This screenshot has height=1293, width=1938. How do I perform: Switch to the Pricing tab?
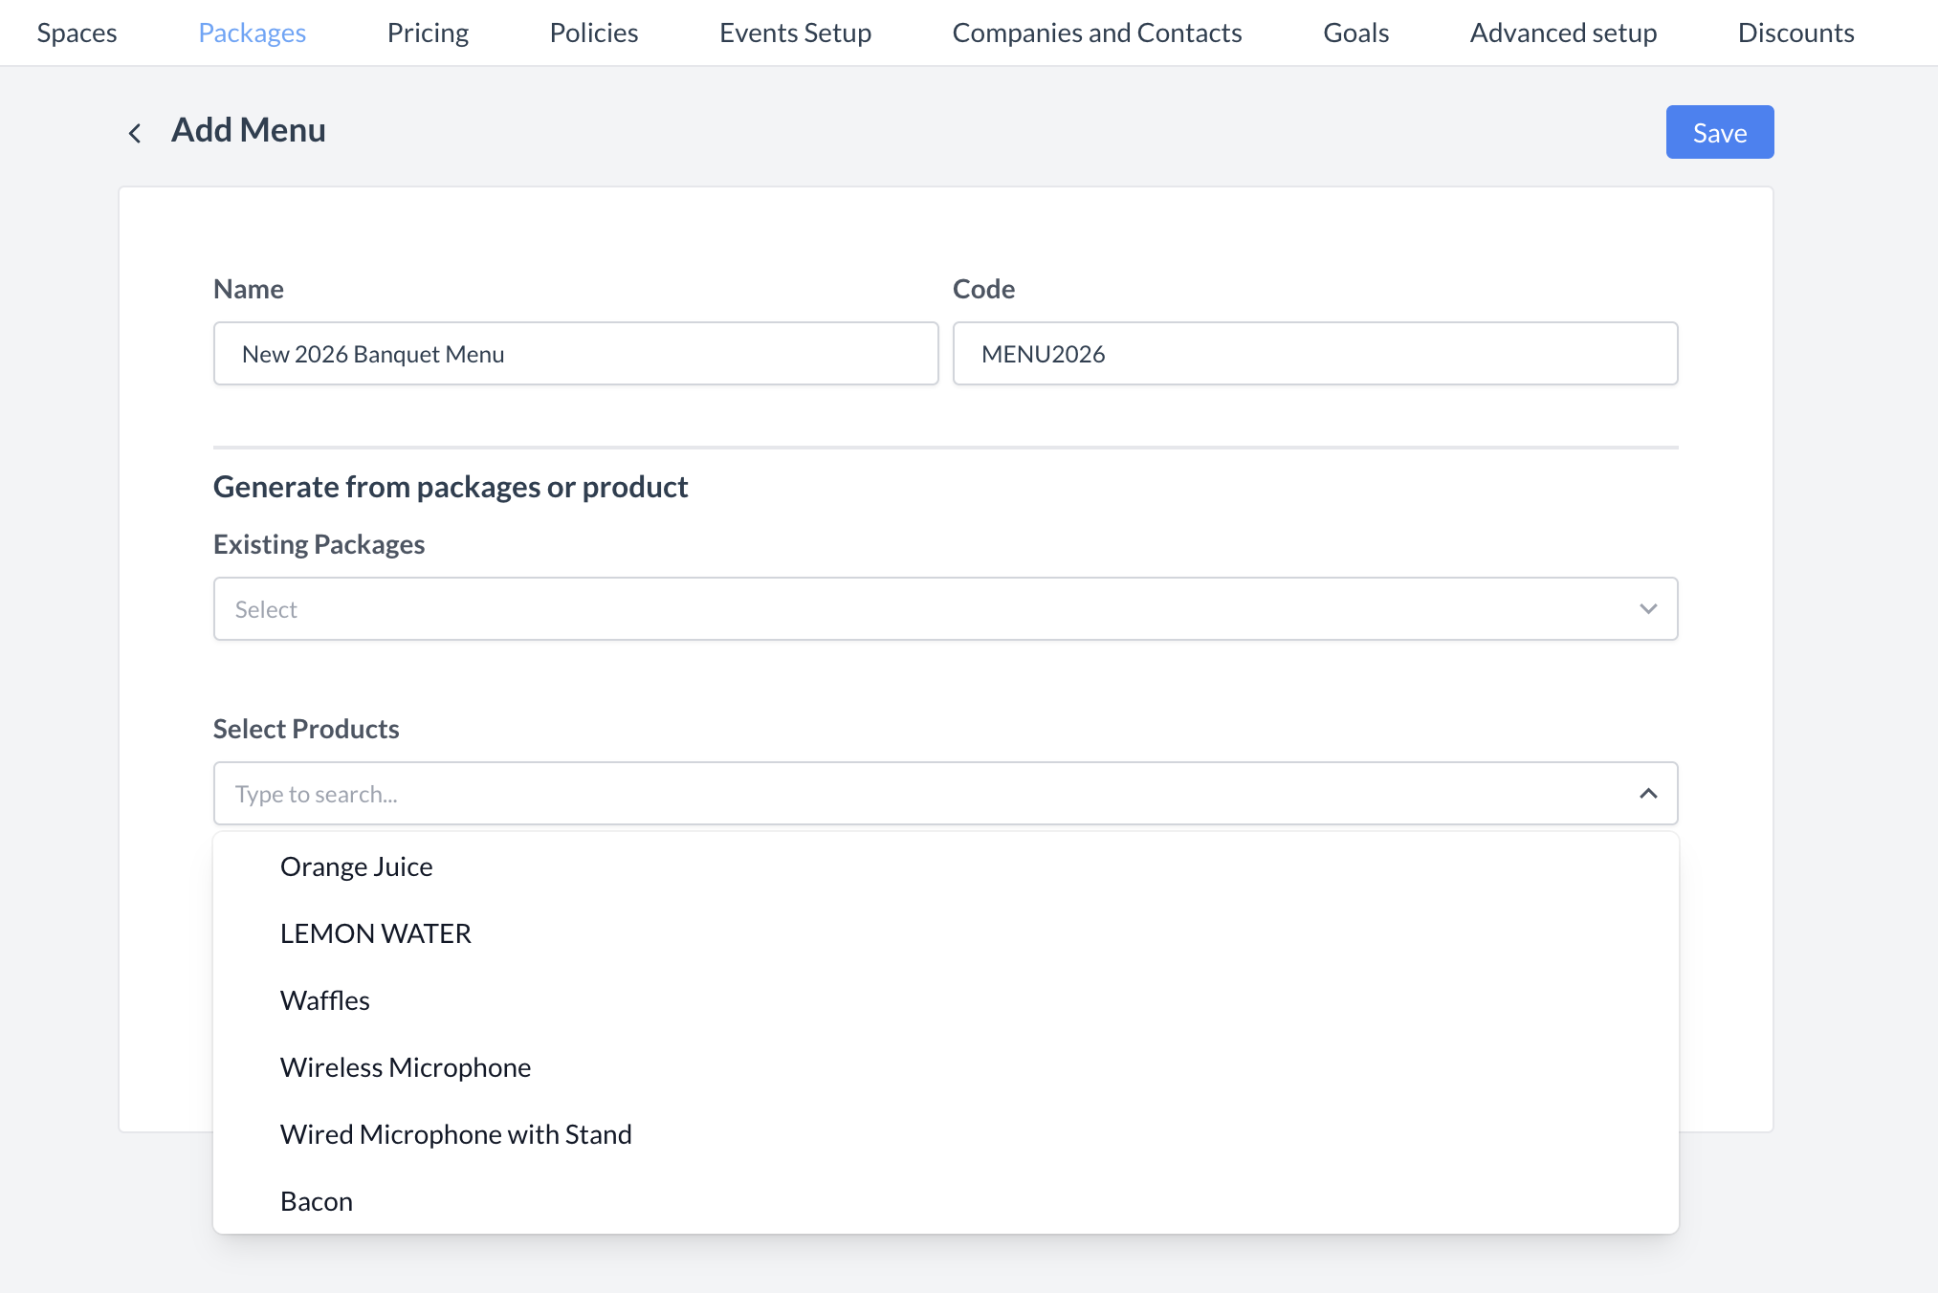[x=428, y=32]
